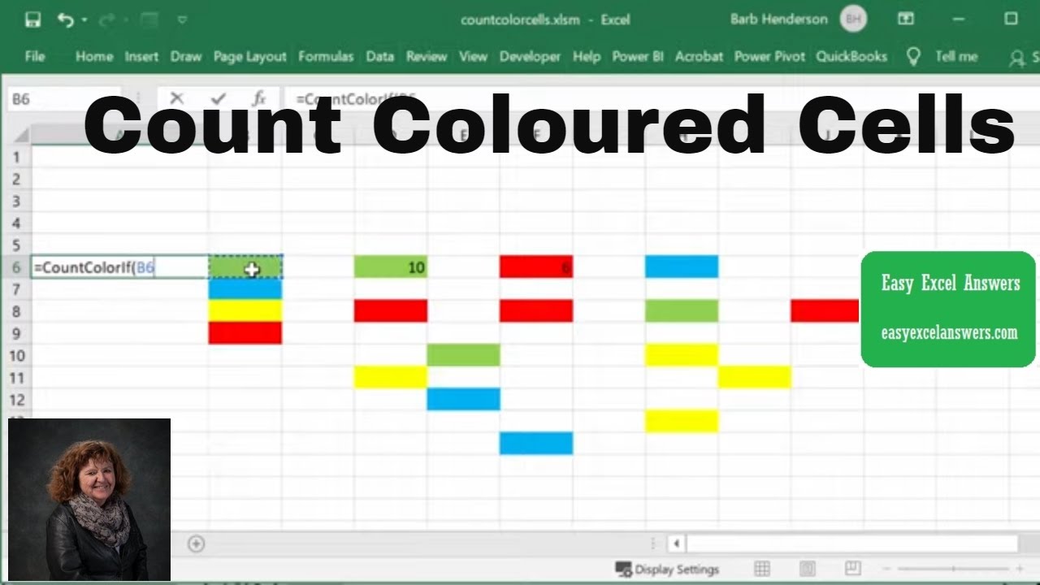Viewport: 1040px width, 585px height.
Task: Click the green cell in row 10
Action: tap(463, 355)
